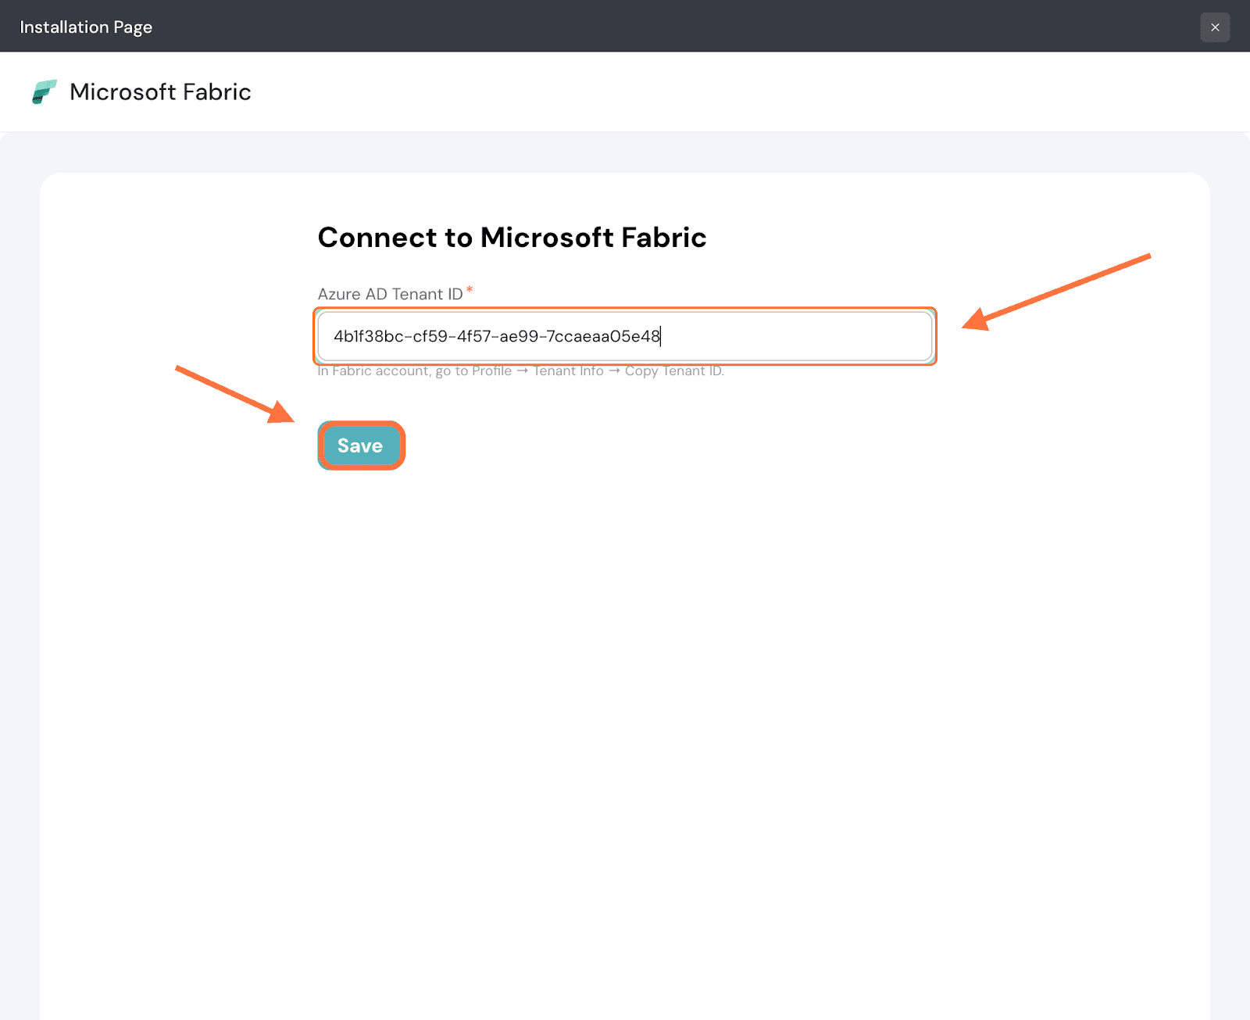Viewport: 1250px width, 1020px height.
Task: Click the "Azure AD Tenant ID" label
Action: click(x=390, y=295)
